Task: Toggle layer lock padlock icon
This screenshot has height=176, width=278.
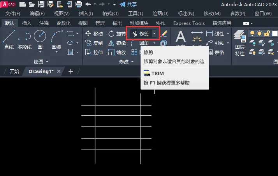Action: [x=267, y=33]
